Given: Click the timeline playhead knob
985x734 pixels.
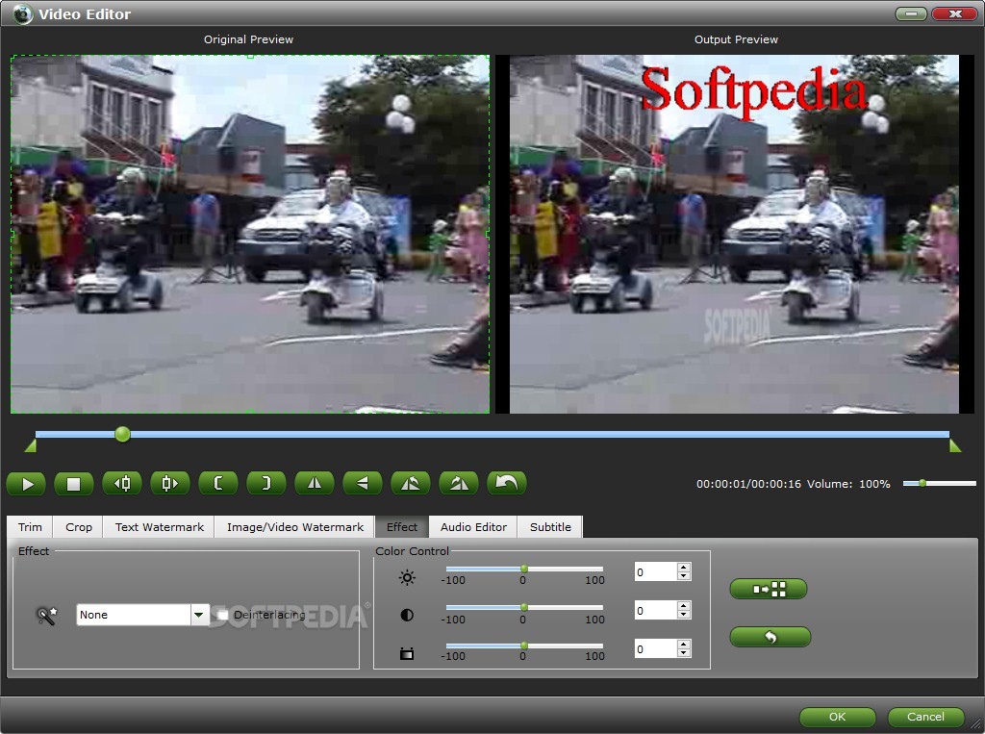Looking at the screenshot, I should [x=122, y=434].
